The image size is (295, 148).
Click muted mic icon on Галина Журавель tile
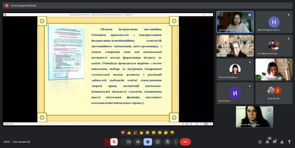tap(250, 62)
